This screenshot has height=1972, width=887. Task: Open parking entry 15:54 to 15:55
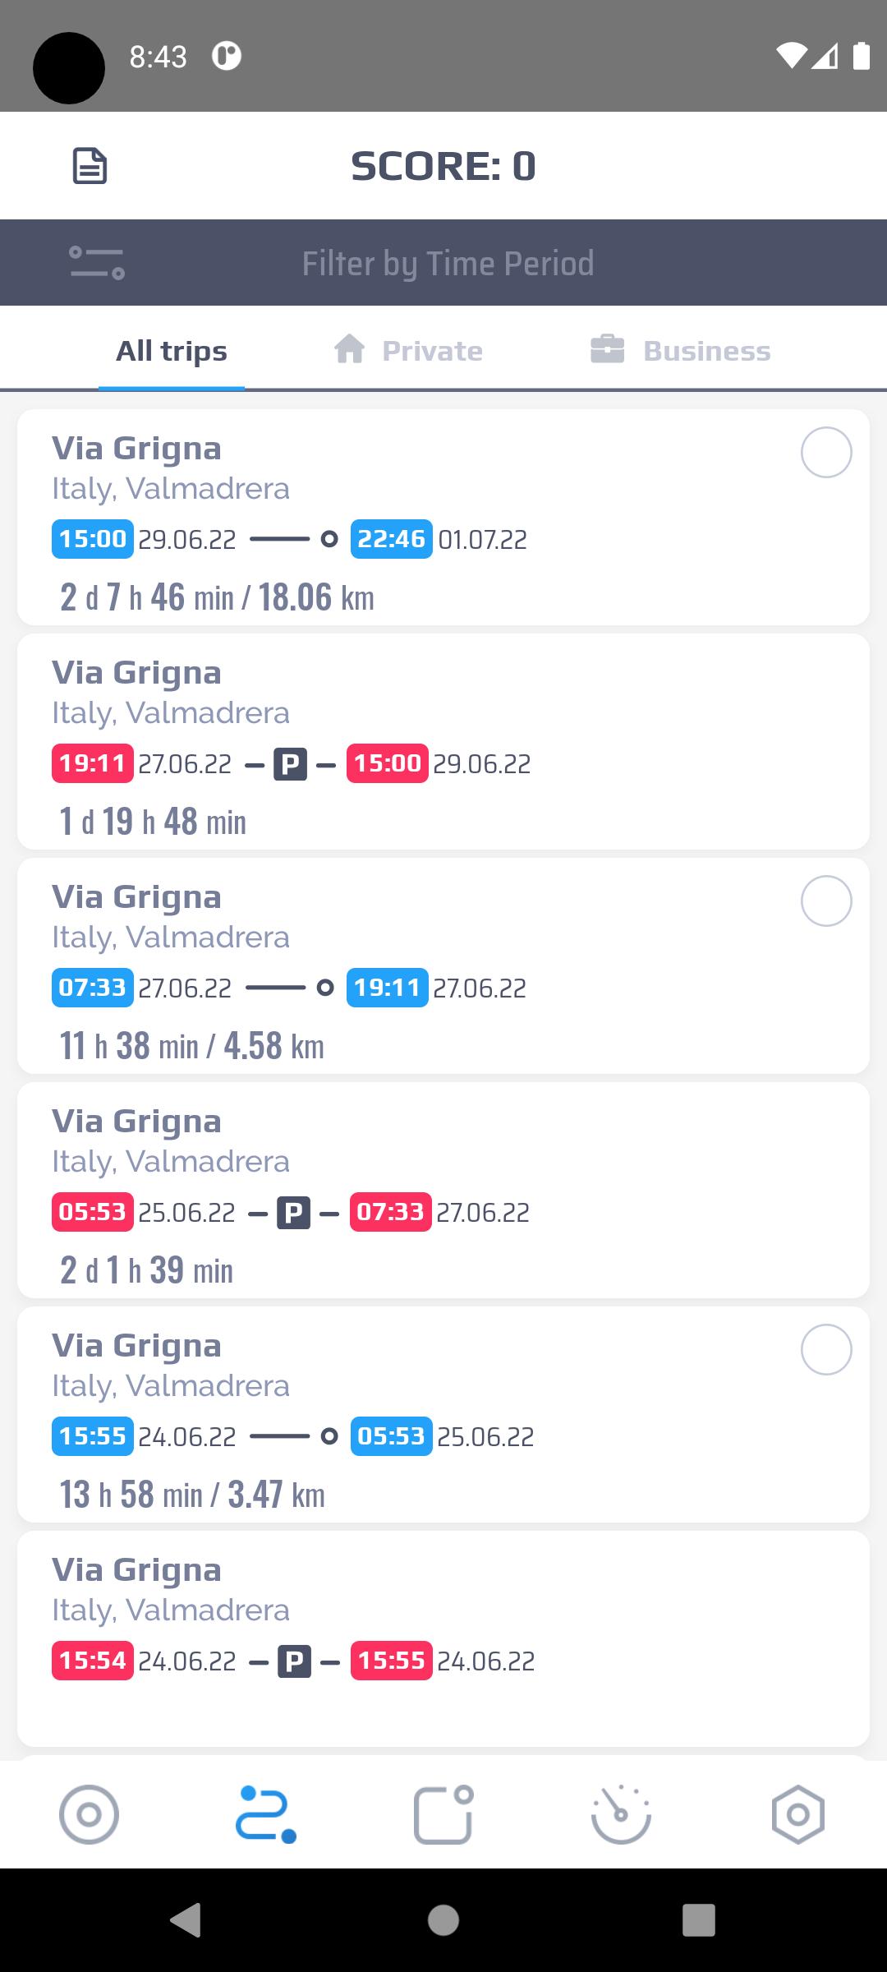[x=443, y=1639]
